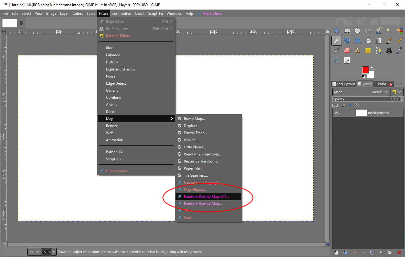Image resolution: width=405 pixels, height=257 pixels.
Task: Open the zoom level dropdown arrow
Action: click(x=54, y=252)
